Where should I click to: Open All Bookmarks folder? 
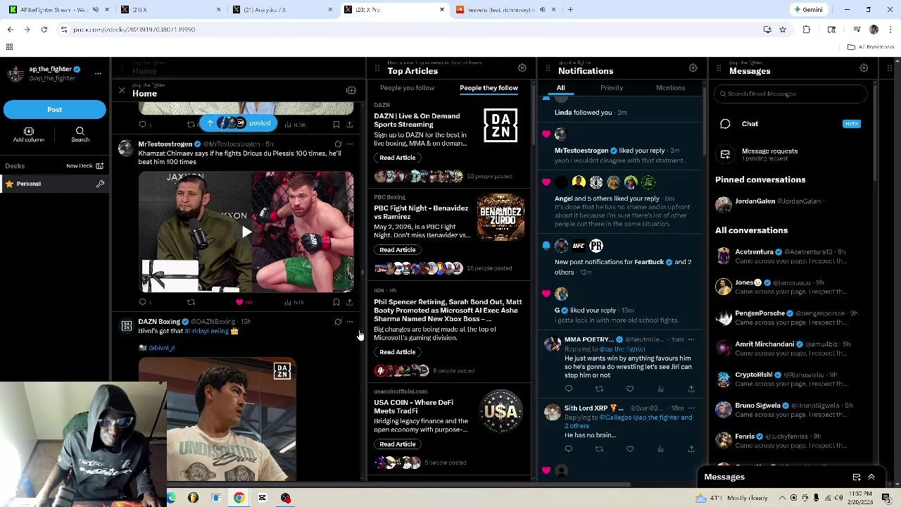click(871, 47)
